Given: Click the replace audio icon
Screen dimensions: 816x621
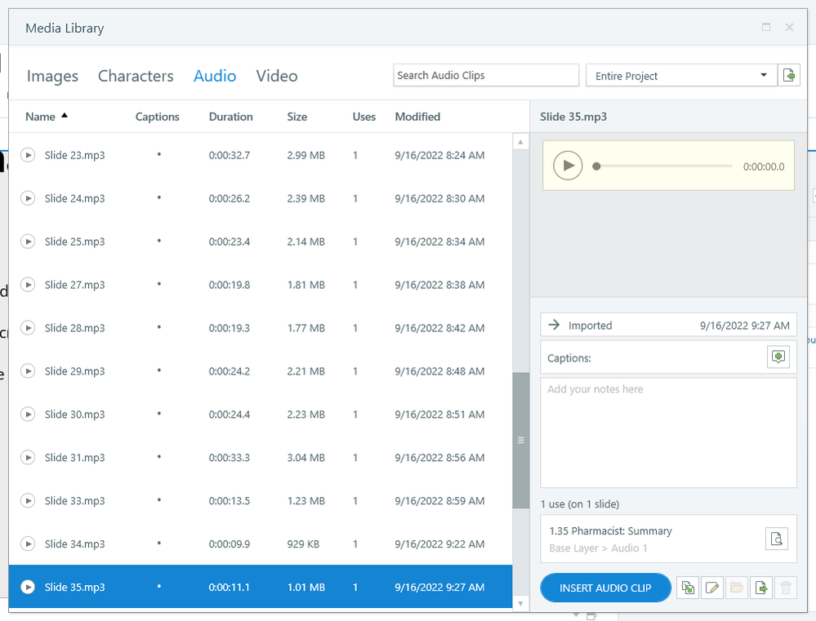Looking at the screenshot, I should 689,588.
